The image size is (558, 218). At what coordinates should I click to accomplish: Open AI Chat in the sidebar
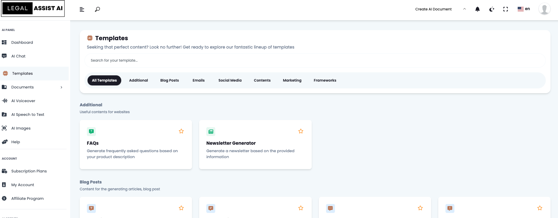18,56
